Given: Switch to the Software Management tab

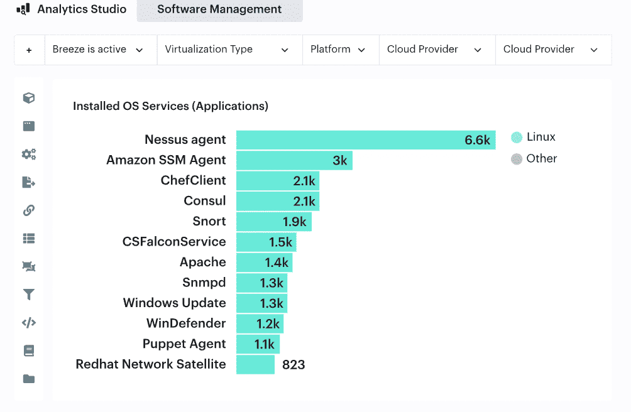Looking at the screenshot, I should click(x=219, y=9).
